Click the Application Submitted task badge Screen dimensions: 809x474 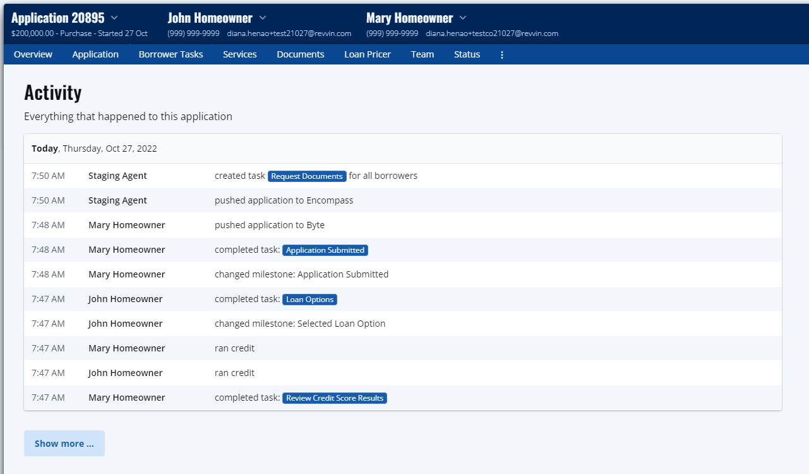325,250
